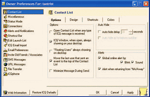Open Invite Old Friends / Associates category
This screenshot has width=150, height=97.
coord(25,55)
